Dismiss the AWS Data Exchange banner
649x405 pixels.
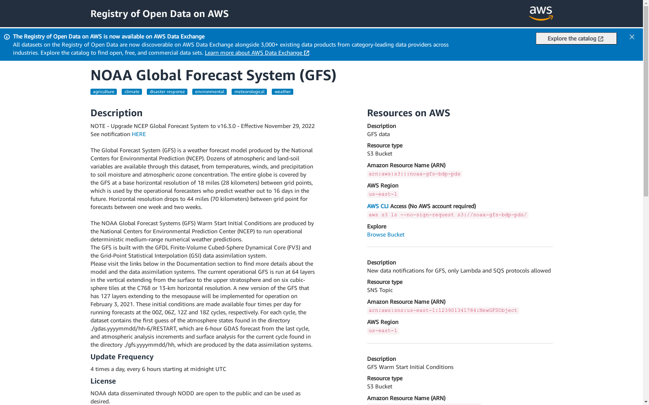click(x=632, y=37)
